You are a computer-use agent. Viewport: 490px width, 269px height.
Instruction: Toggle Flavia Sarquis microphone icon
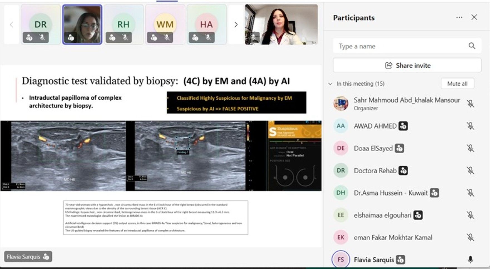point(470,260)
